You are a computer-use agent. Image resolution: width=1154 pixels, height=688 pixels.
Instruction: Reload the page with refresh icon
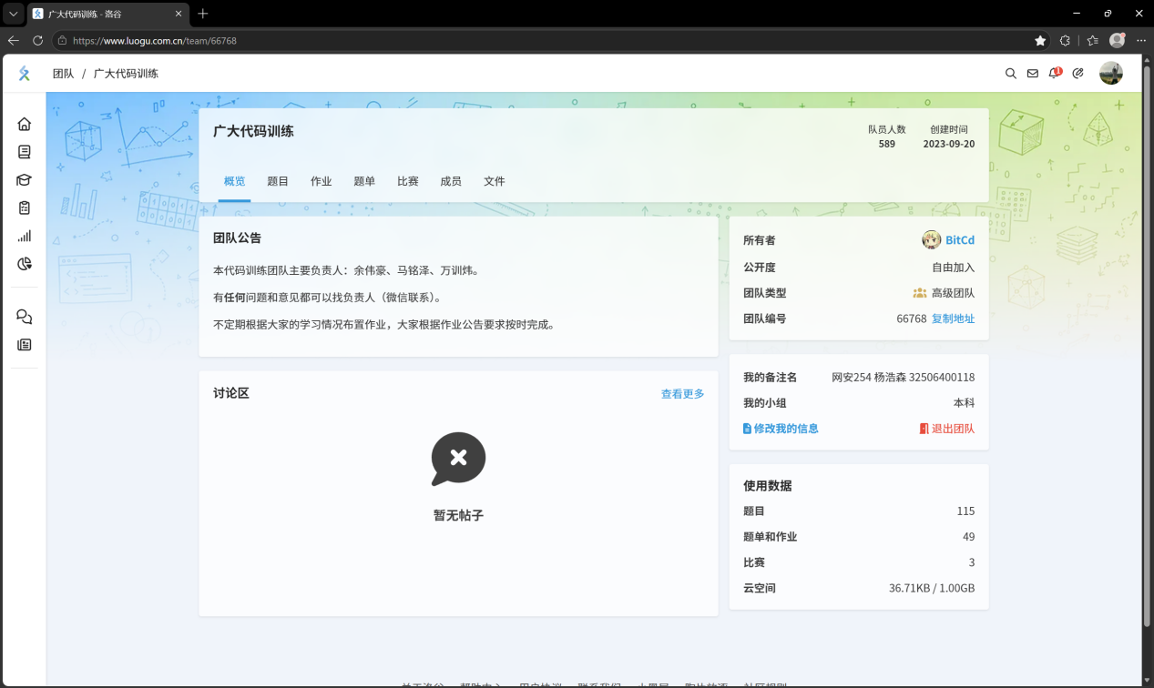[37, 40]
